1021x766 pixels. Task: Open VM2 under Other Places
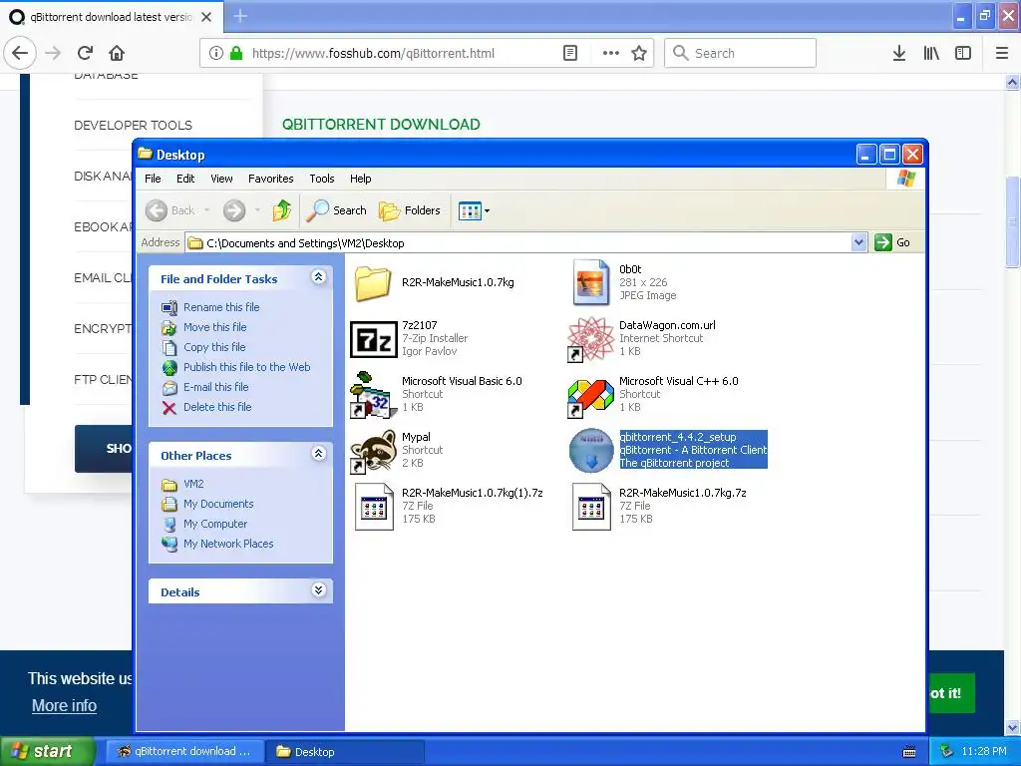[x=193, y=484]
